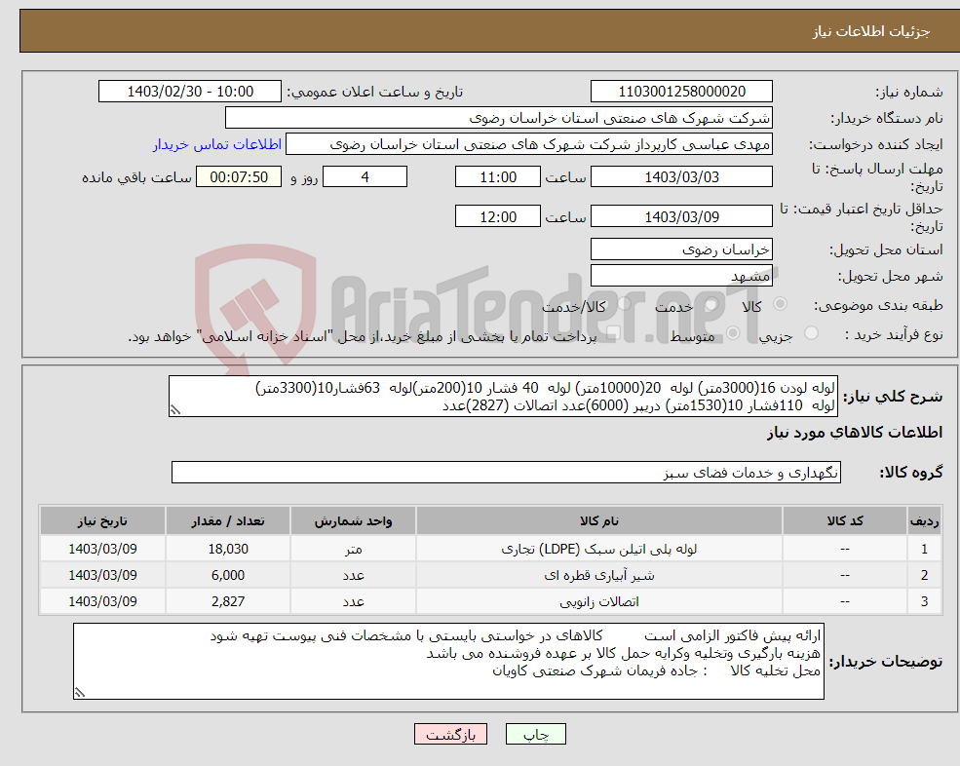Select the کالا radio button

780,304
